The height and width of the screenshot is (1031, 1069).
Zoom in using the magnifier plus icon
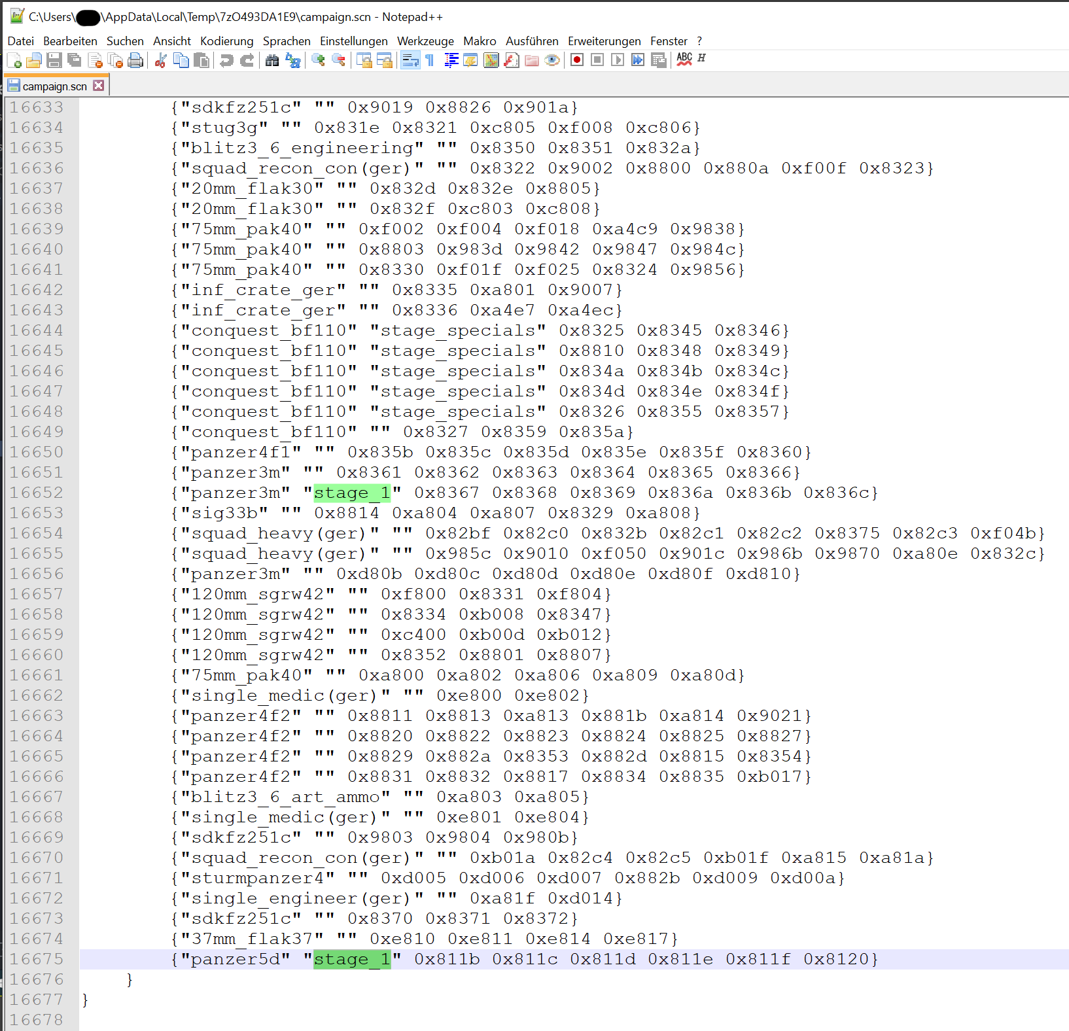pos(319,61)
